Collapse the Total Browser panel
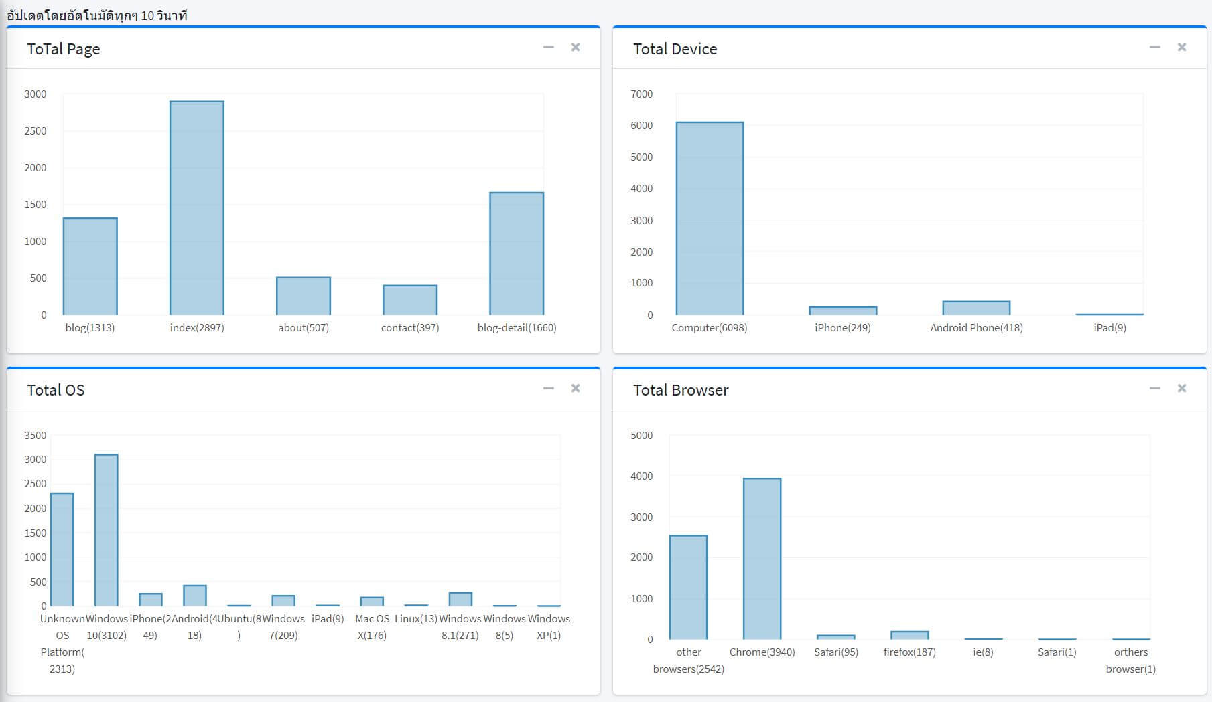Image resolution: width=1212 pixels, height=702 pixels. (1155, 388)
